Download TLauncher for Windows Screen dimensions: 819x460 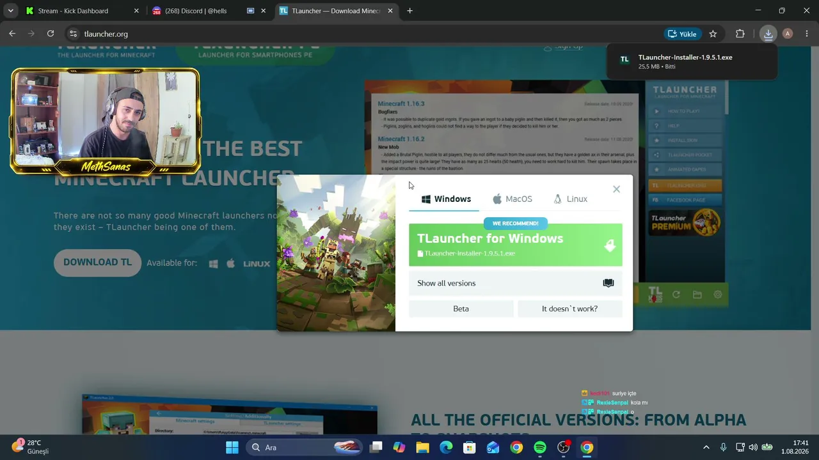[x=515, y=245]
